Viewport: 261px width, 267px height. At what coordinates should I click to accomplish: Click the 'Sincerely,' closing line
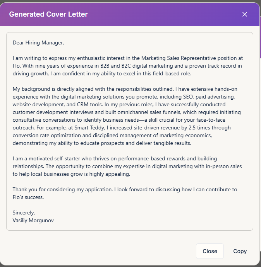[24, 213]
